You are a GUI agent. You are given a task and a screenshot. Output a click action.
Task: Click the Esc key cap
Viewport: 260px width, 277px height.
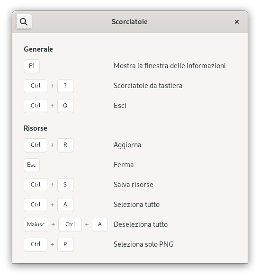32,165
